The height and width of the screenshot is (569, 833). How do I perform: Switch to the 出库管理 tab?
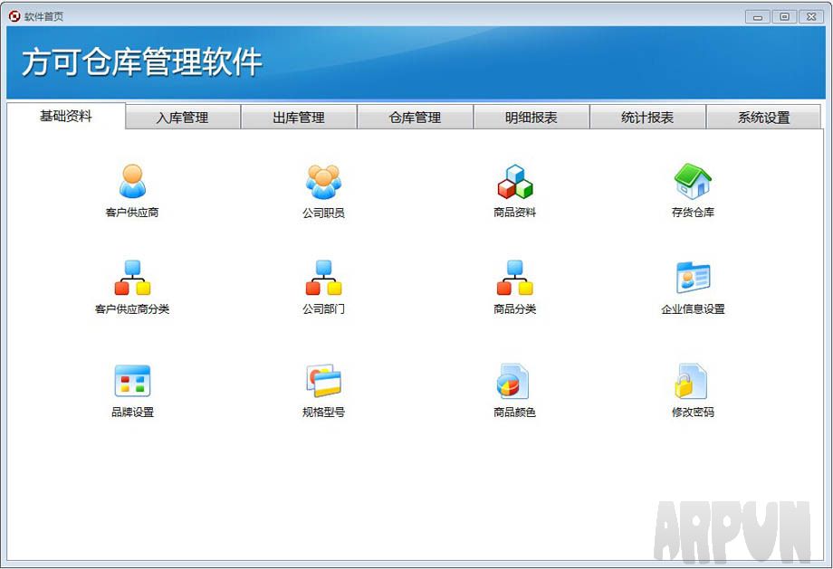coord(300,117)
